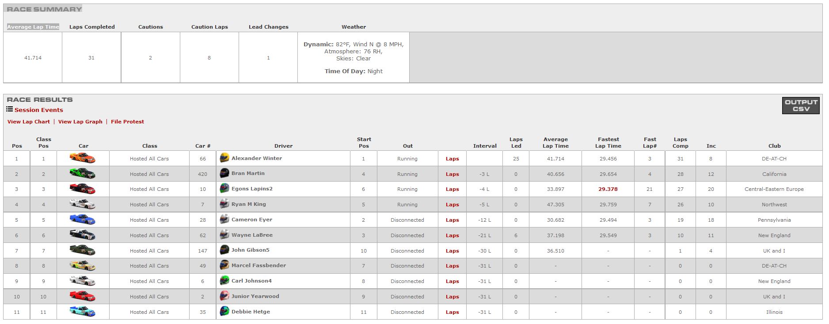Viewport: 829px width, 324px height.
Task: Open Laps link for Alexander Winter
Action: coord(452,159)
